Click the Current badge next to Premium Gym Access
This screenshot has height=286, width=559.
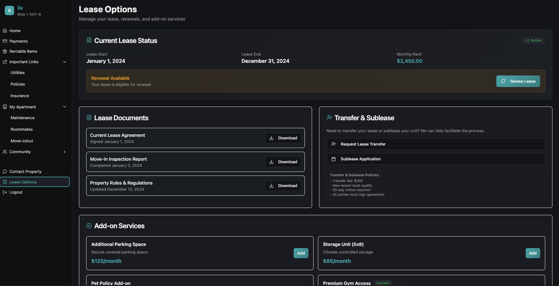383,283
